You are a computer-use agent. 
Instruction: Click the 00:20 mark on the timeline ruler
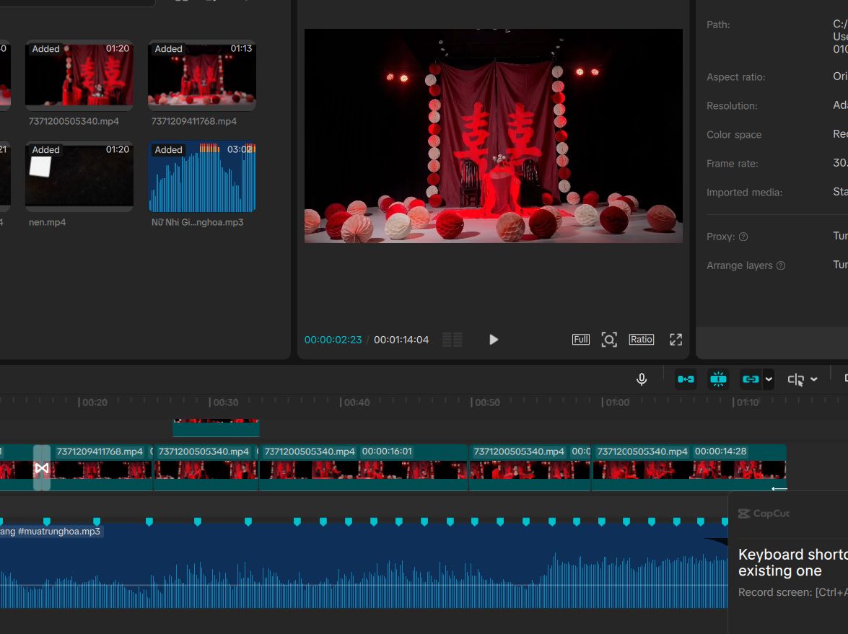pyautogui.click(x=93, y=402)
